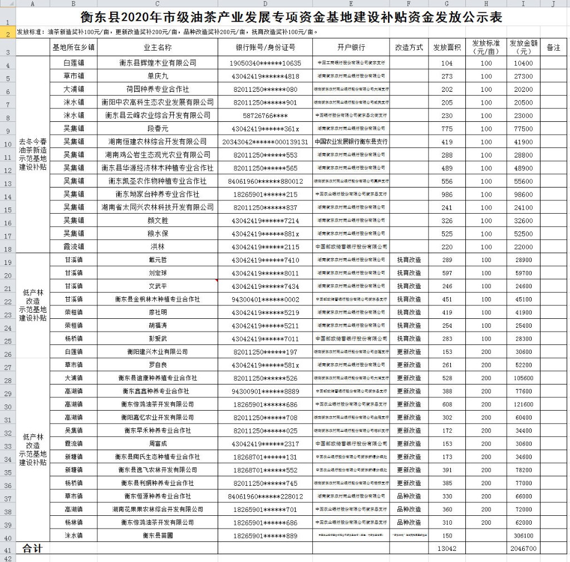Image resolution: width=570 pixels, height=562 pixels.
Task: Click the cell 衡东县辉煌木业有限公司
Action: coord(158,63)
